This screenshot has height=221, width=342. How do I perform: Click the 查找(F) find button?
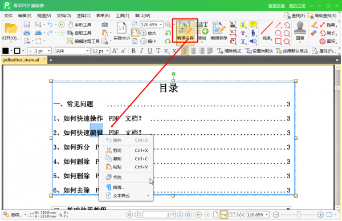[x=295, y=16]
